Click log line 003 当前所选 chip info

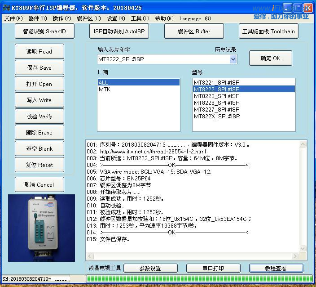click(162, 158)
